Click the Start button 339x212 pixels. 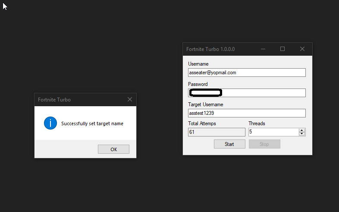click(x=229, y=144)
